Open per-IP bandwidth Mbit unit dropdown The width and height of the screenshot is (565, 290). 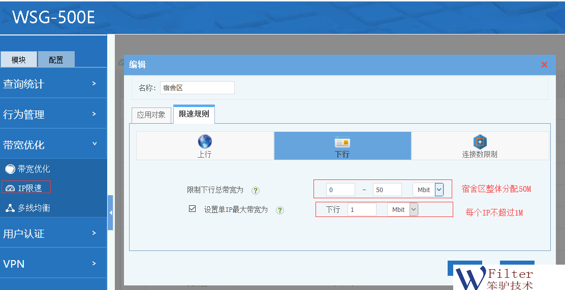[414, 209]
